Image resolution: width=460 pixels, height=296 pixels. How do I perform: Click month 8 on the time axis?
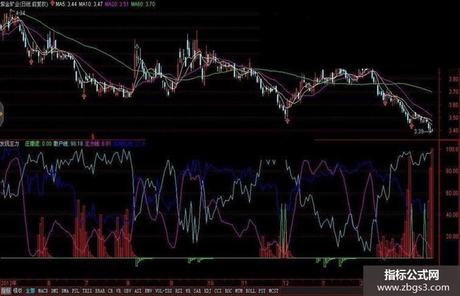(x=128, y=283)
